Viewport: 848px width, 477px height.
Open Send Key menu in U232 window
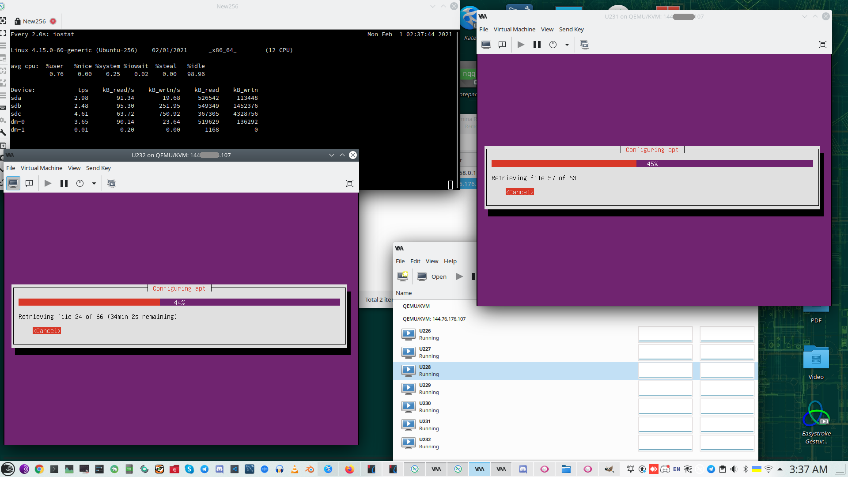(x=98, y=168)
